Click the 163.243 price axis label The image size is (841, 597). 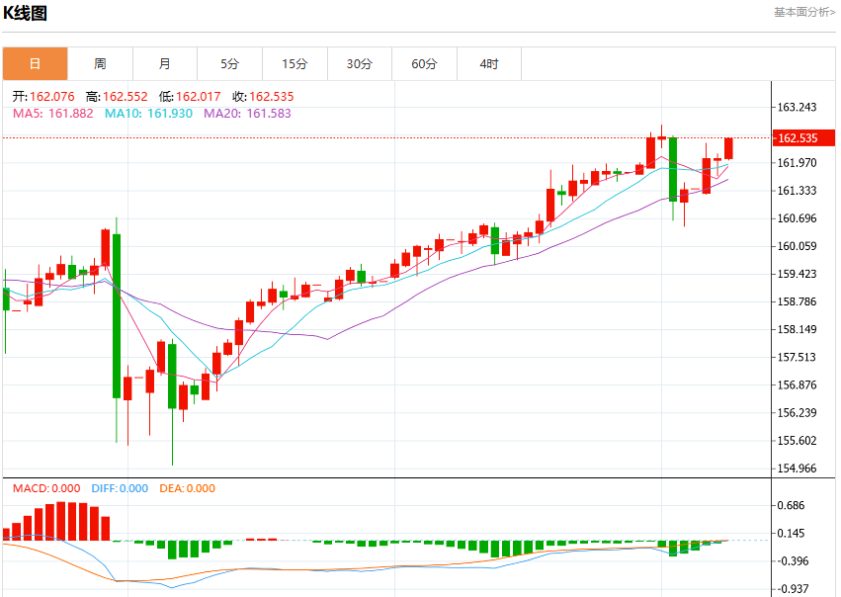(x=797, y=108)
